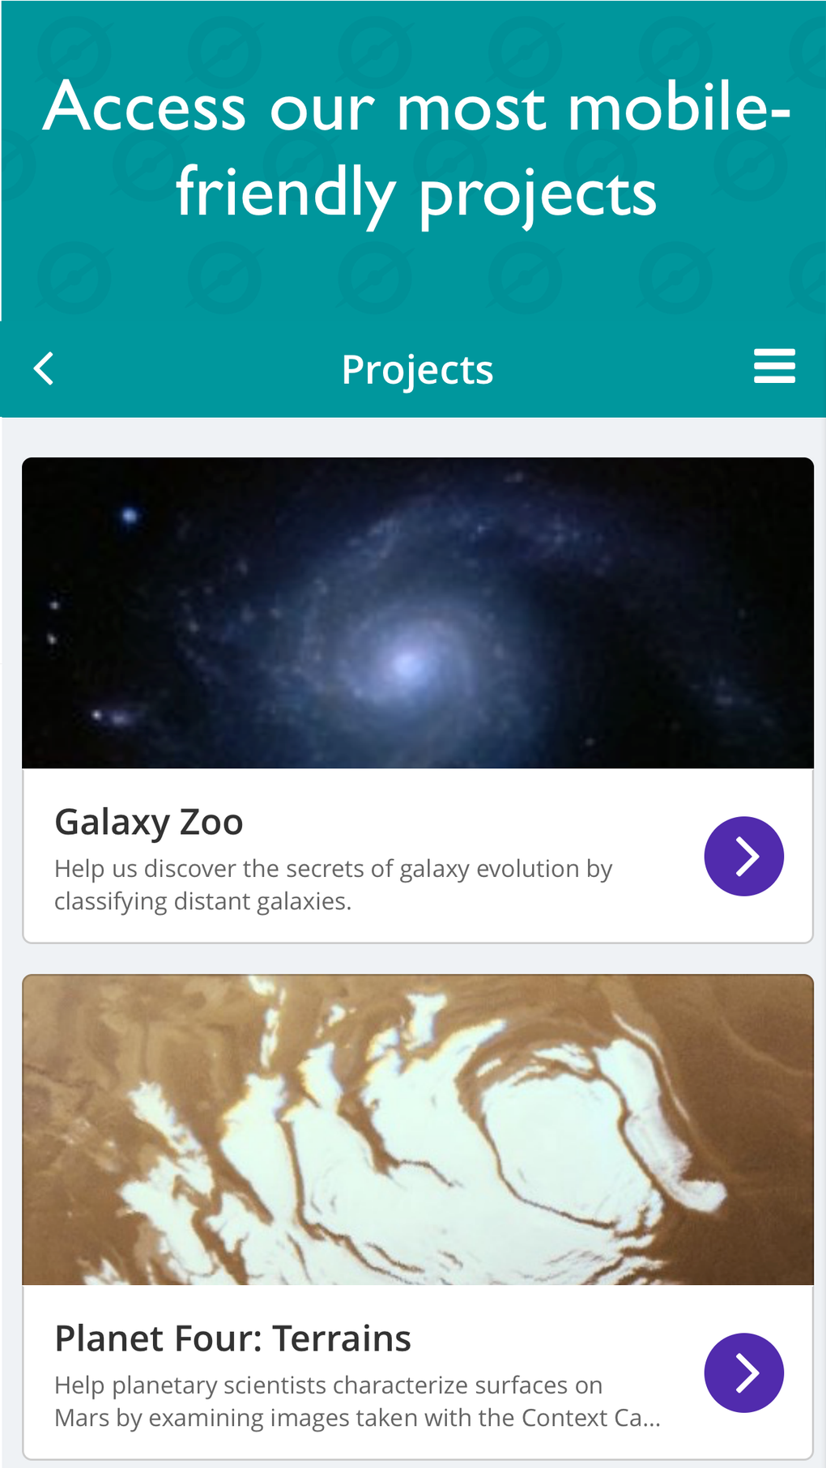The image size is (826, 1468).
Task: Select the right-facing chevron on the second project card
Action: 743,1372
